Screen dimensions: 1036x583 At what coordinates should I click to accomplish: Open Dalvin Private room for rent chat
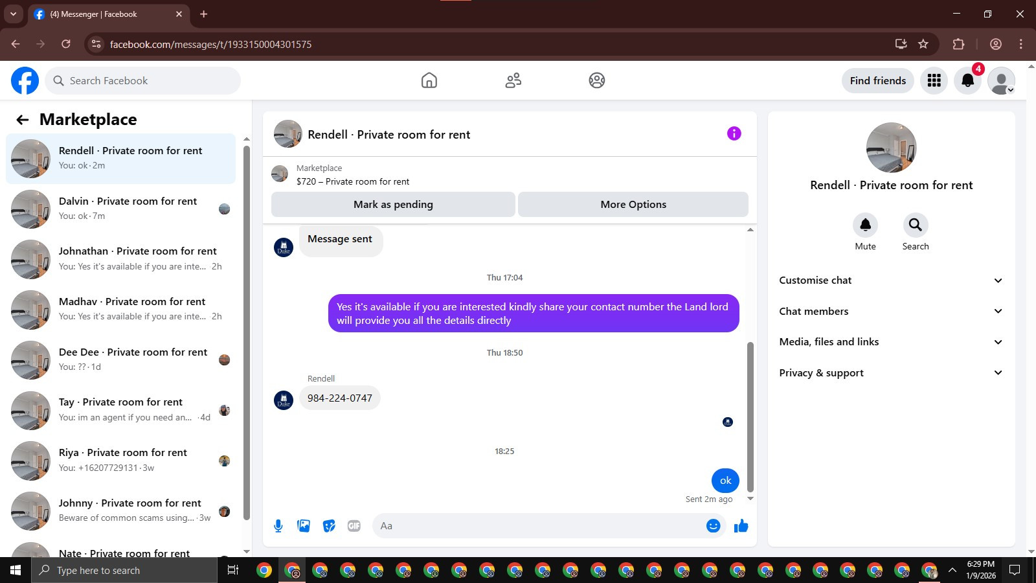pos(121,209)
